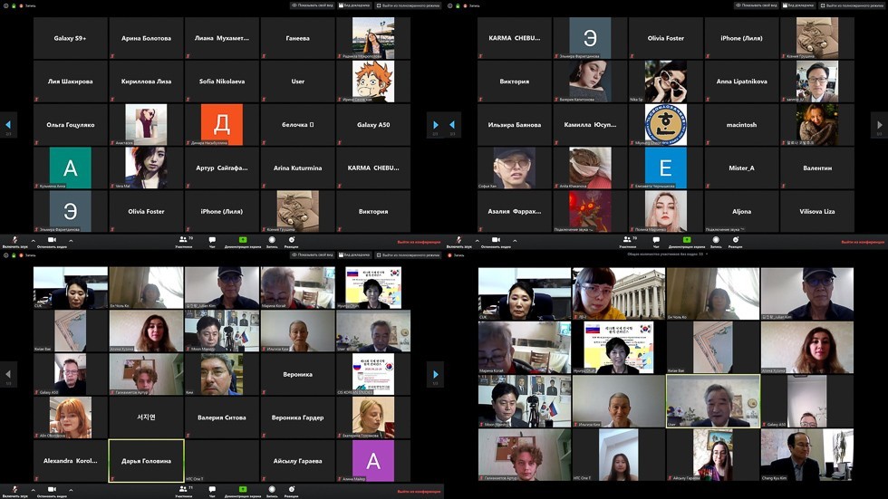Image resolution: width=888 pixels, height=499 pixels.
Task: Stop video in the top-right Zoom window
Action: click(x=496, y=241)
